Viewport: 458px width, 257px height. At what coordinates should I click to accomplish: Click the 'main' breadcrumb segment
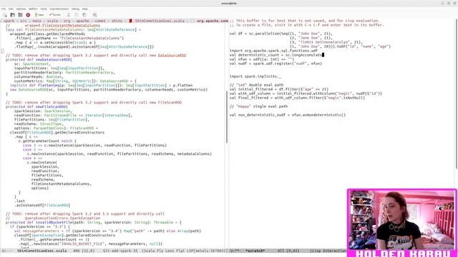[x=36, y=21]
